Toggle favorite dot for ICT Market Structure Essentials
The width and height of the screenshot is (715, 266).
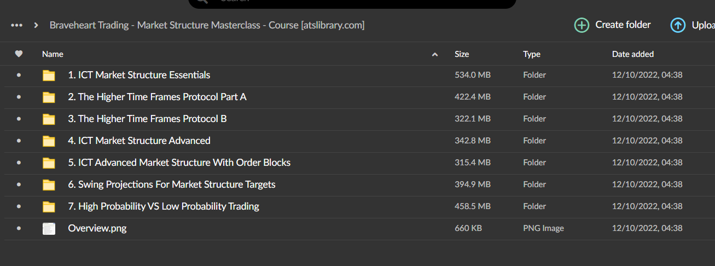pos(19,76)
